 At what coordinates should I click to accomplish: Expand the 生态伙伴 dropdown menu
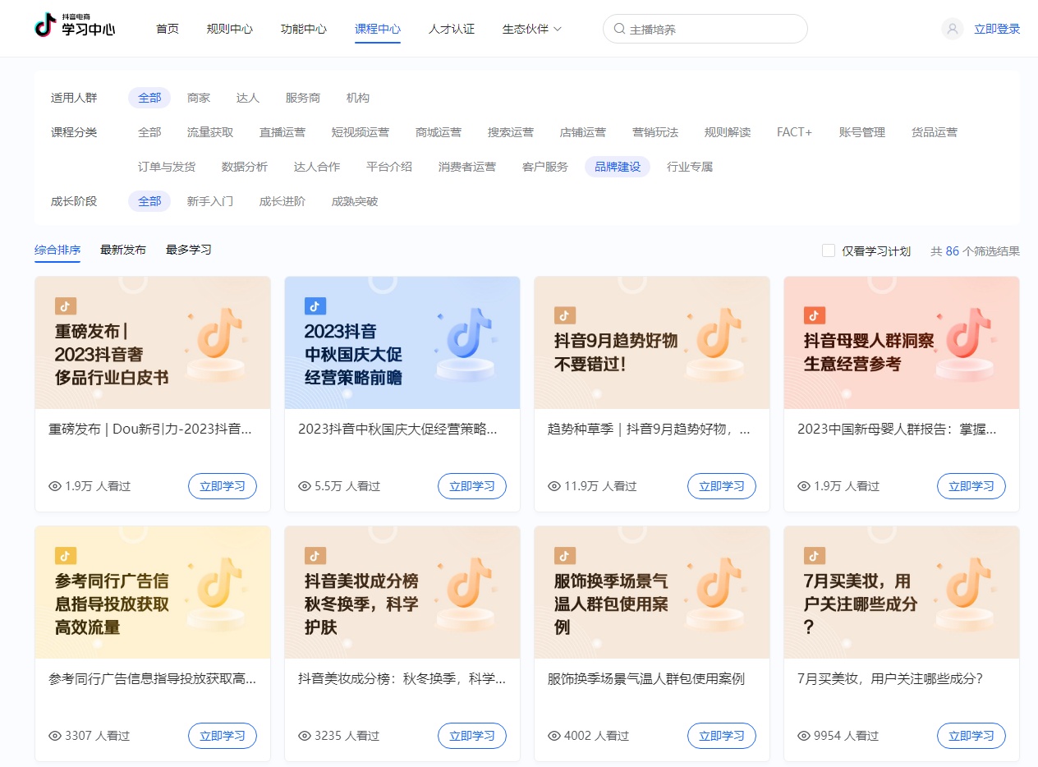point(532,29)
